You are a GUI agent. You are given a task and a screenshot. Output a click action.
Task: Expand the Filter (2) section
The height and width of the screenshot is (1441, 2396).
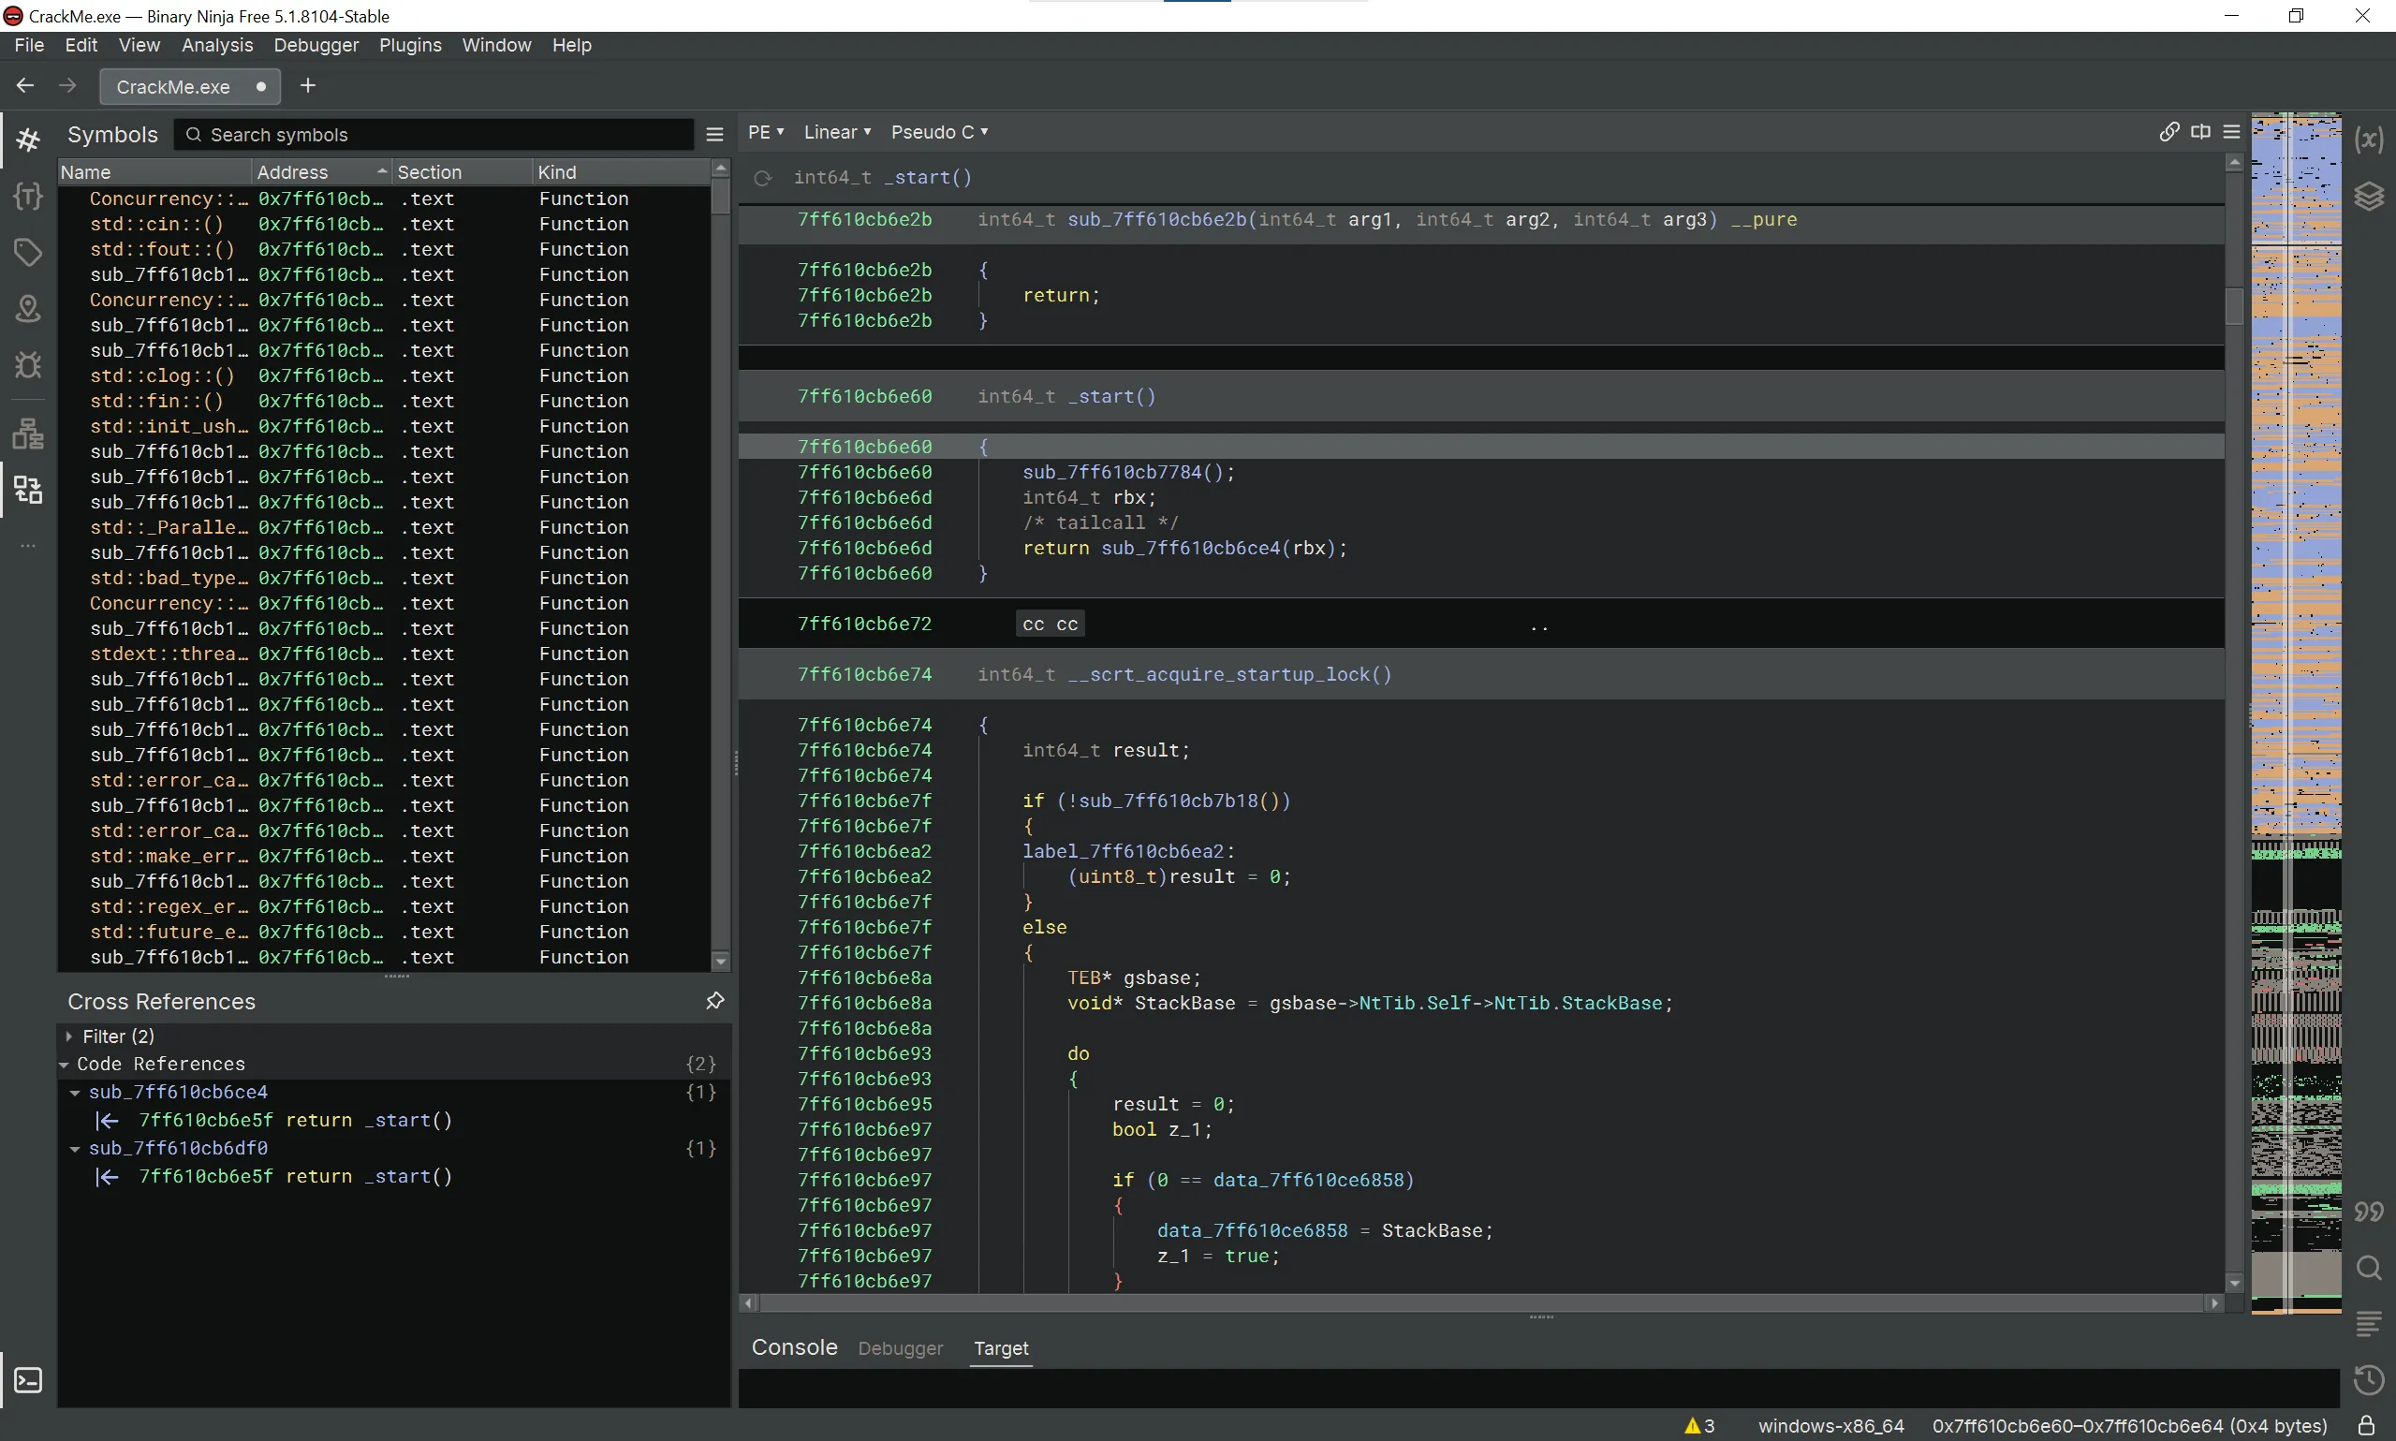[69, 1037]
